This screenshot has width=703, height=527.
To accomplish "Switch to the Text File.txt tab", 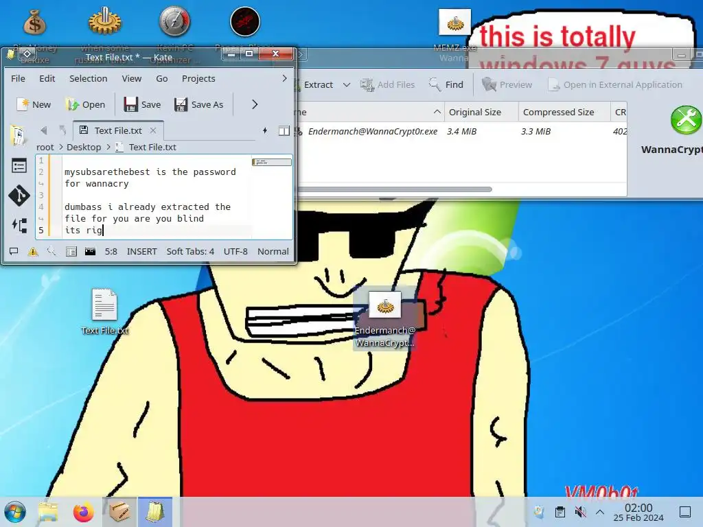I will [x=117, y=130].
